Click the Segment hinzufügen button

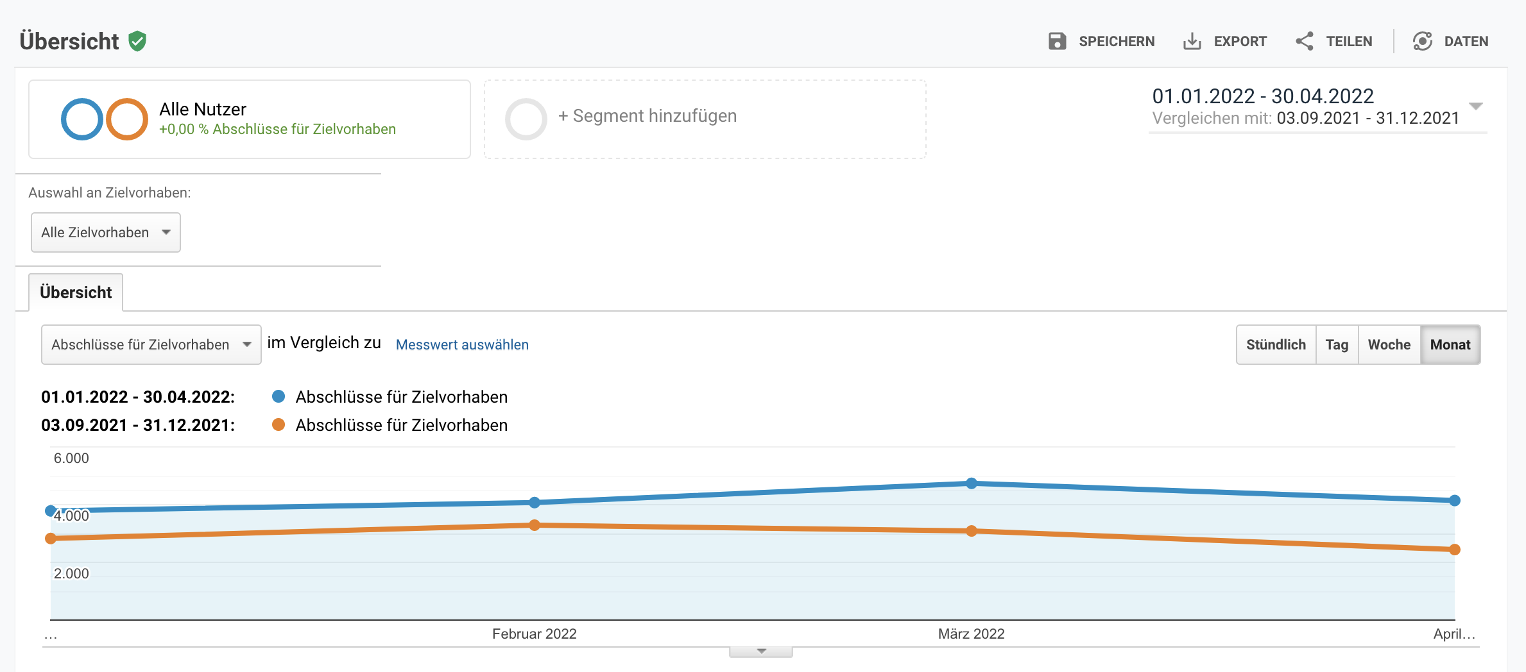point(646,116)
